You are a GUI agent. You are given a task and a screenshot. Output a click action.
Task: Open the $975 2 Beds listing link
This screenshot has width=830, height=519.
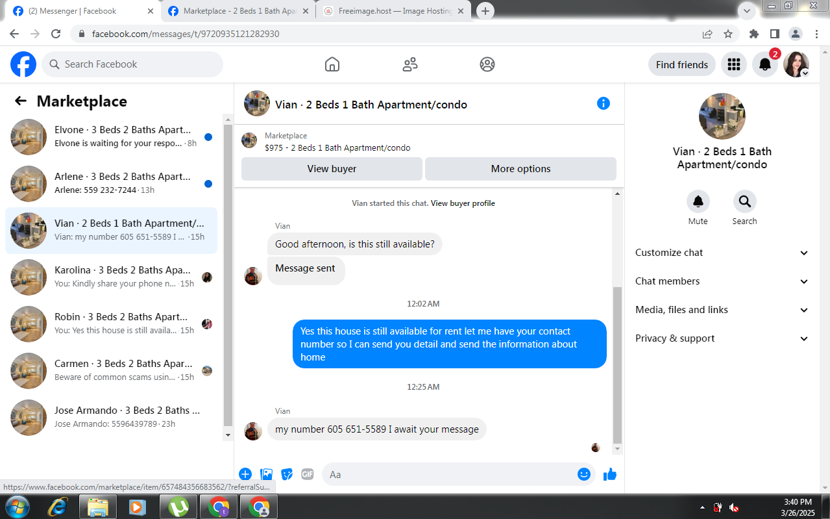(x=337, y=148)
